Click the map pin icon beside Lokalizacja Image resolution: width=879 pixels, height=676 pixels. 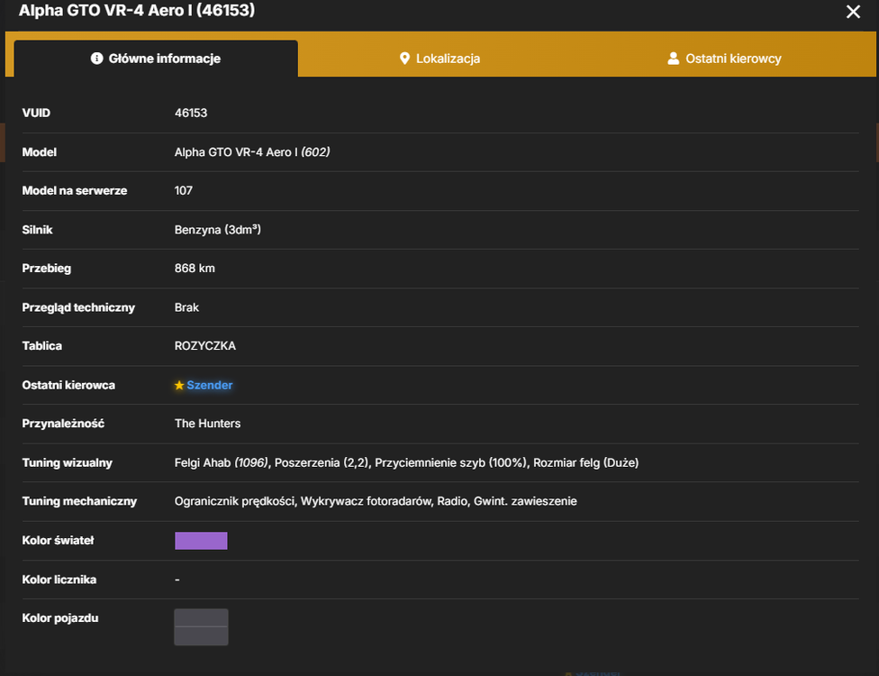click(x=404, y=59)
